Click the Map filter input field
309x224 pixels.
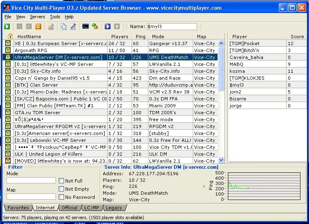(31, 196)
